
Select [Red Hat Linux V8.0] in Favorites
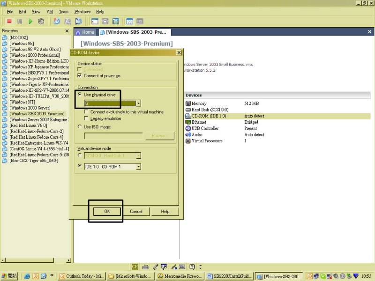(x=28, y=126)
